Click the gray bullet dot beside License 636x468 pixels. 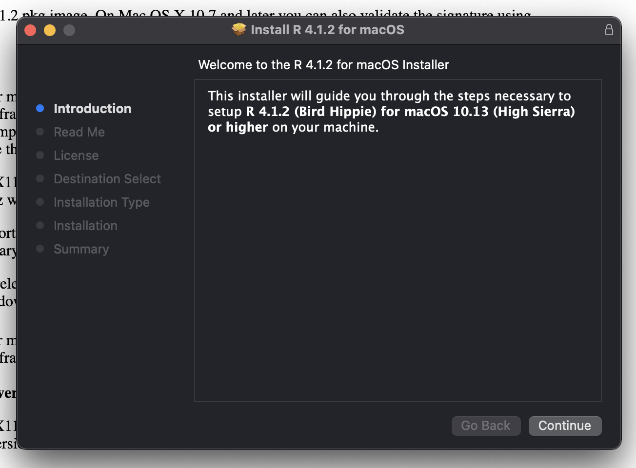pos(40,155)
